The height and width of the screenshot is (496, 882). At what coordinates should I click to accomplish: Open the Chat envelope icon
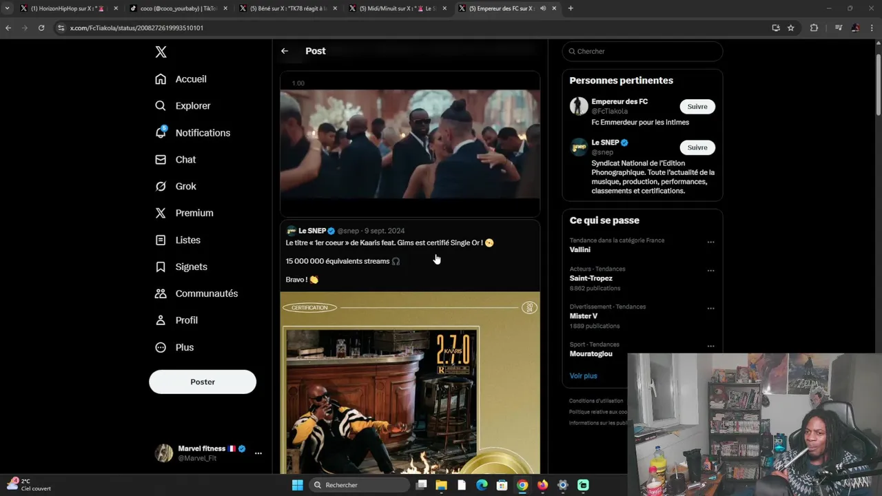pos(161,159)
